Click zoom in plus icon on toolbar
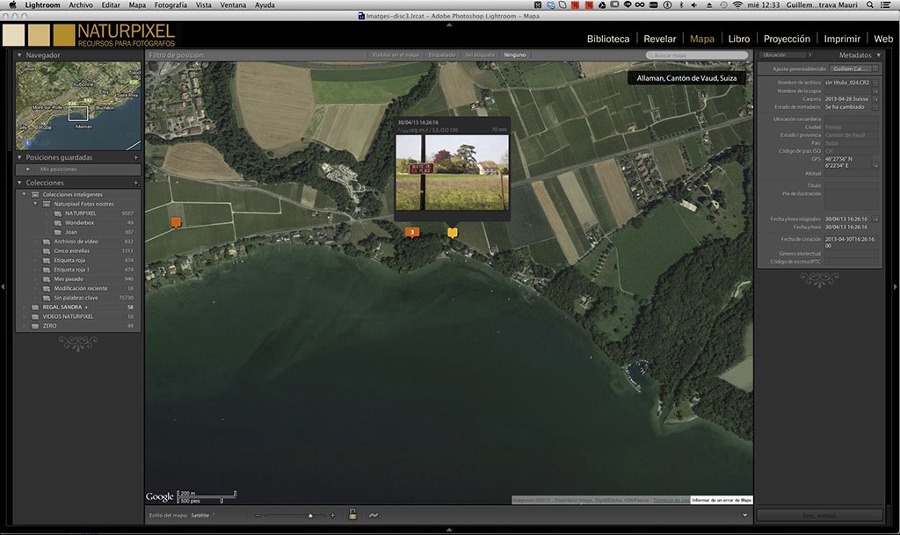Viewport: 900px width, 535px height. (332, 515)
